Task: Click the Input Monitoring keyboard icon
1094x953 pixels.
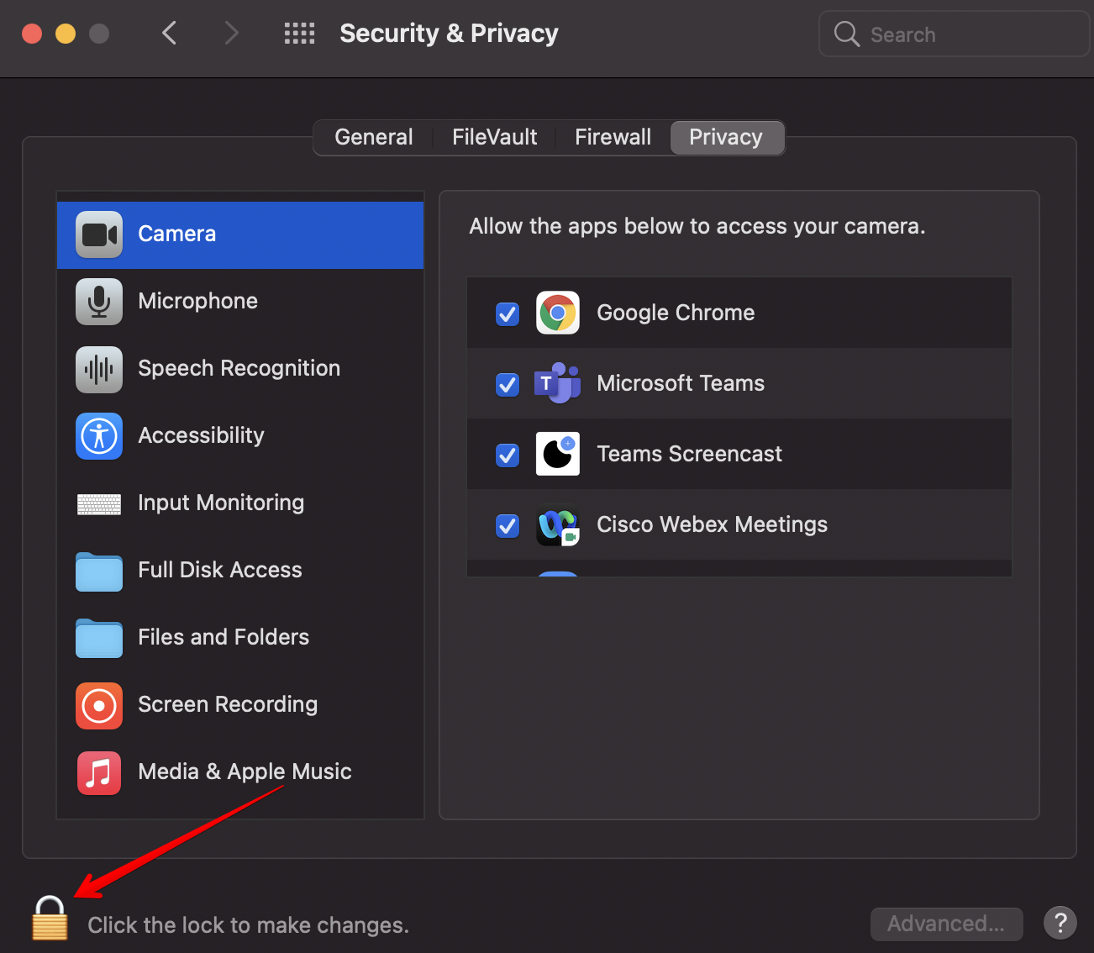Action: click(99, 503)
